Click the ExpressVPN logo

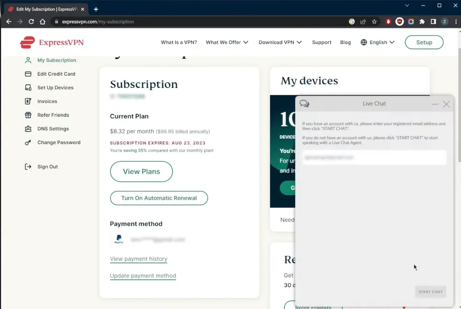(52, 42)
